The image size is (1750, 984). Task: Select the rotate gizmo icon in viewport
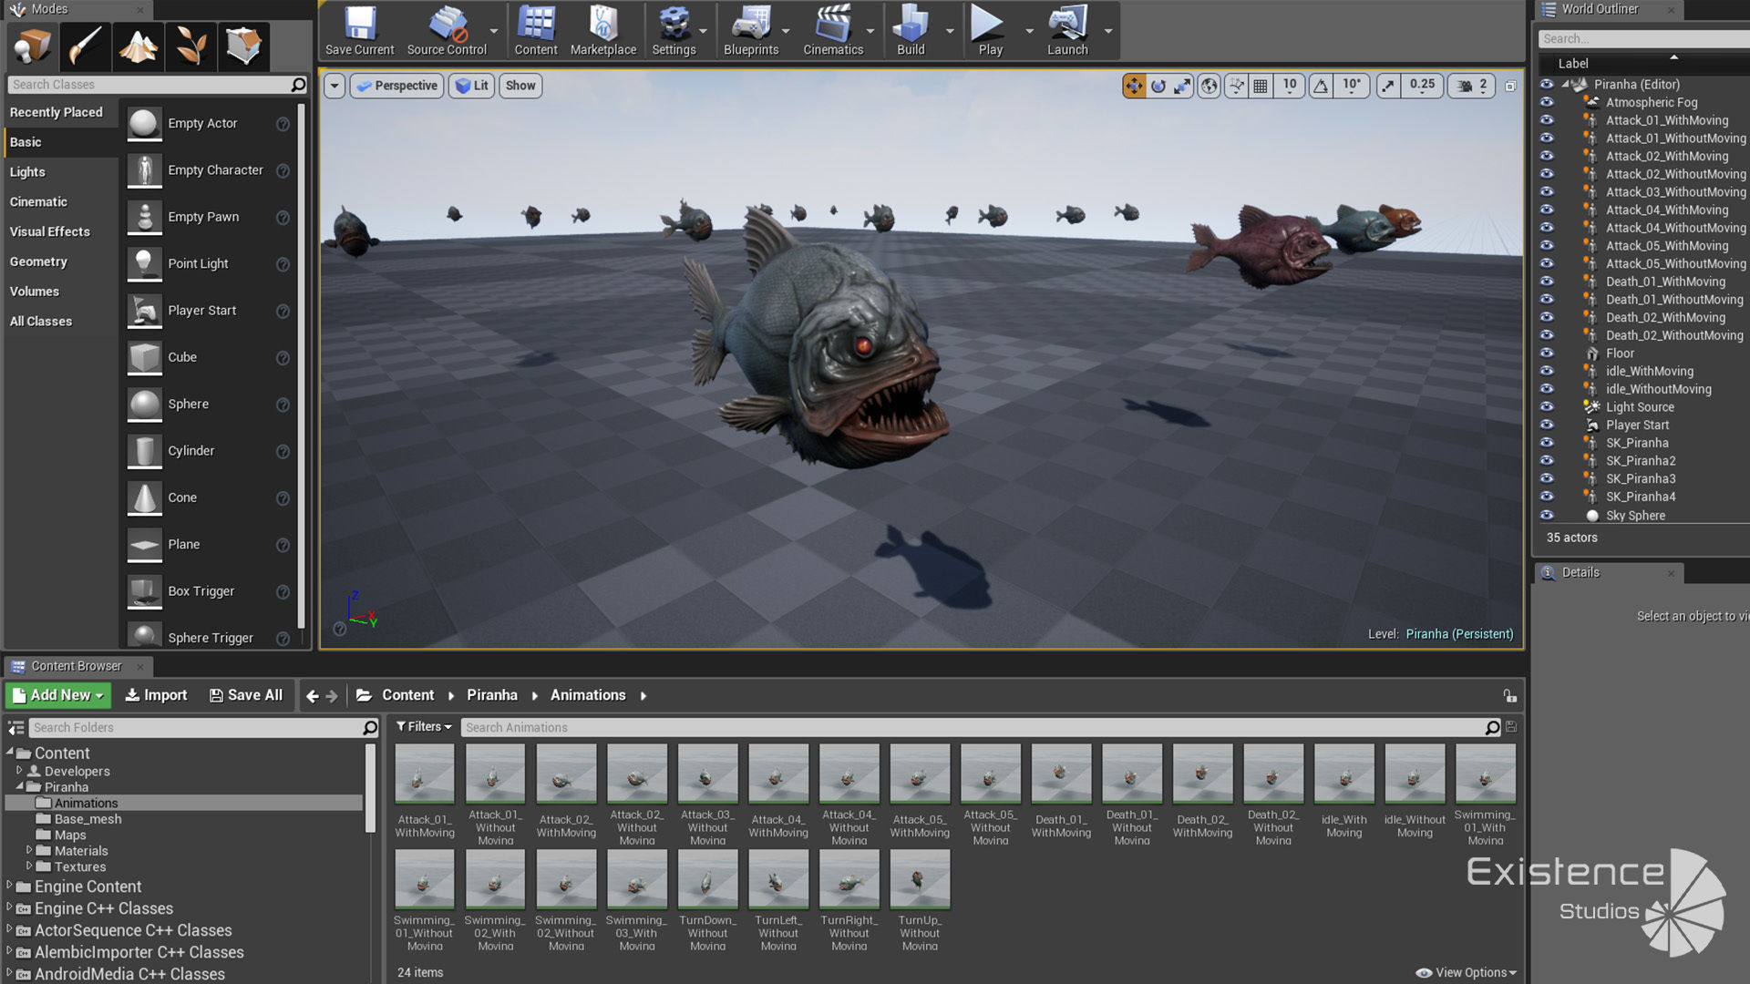1158,86
